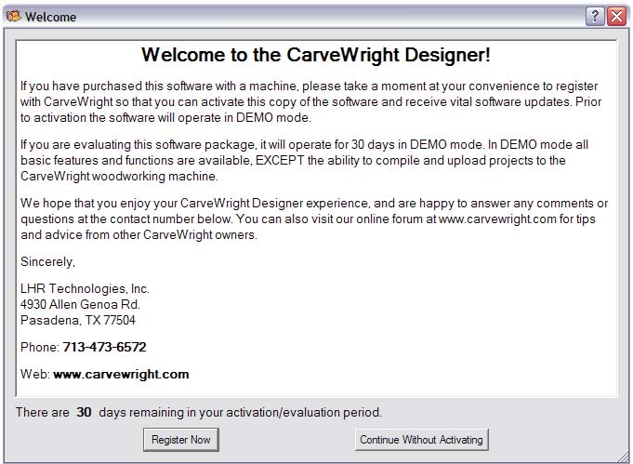633x464 pixels.
Task: Close the Welcome dialog
Action: pyautogui.click(x=617, y=17)
